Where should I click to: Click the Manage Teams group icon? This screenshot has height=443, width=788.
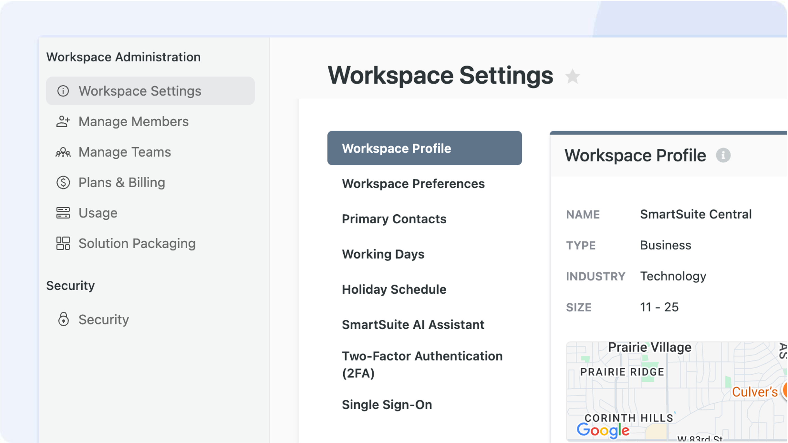point(63,152)
